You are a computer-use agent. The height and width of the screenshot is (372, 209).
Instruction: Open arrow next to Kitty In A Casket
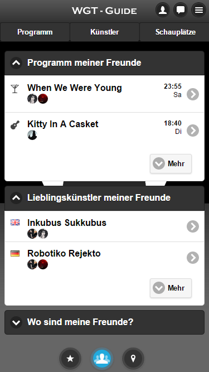193,131
